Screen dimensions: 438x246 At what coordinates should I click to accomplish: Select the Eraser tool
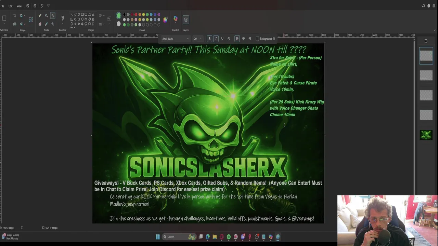(40, 24)
